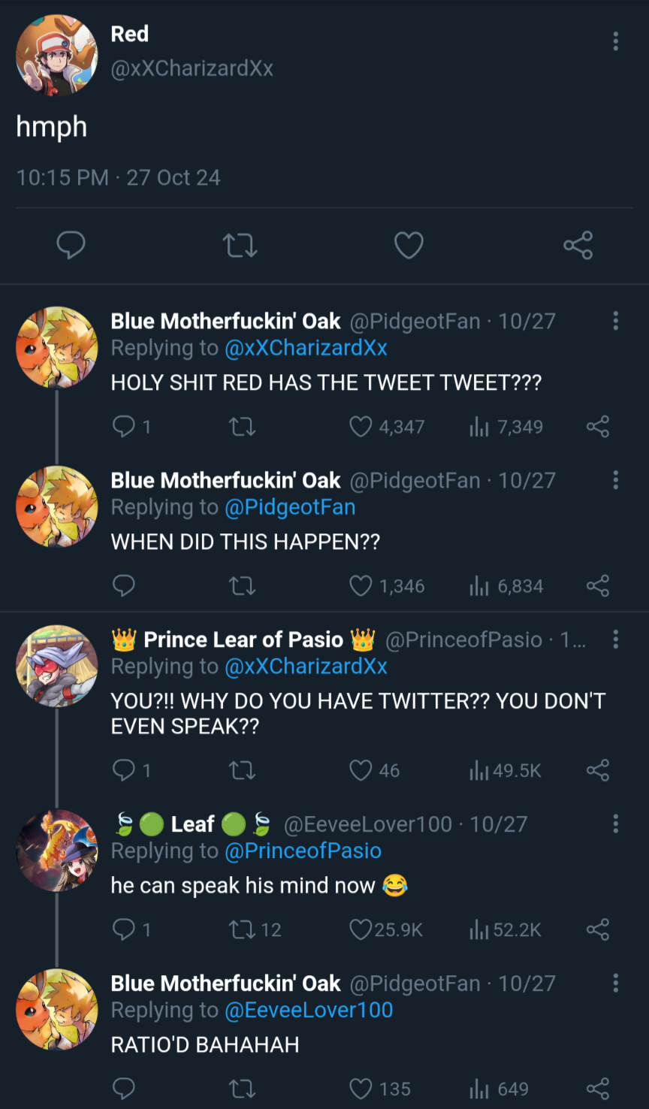
Task: Like the HOLY SHIT RED tweet
Action: [361, 427]
